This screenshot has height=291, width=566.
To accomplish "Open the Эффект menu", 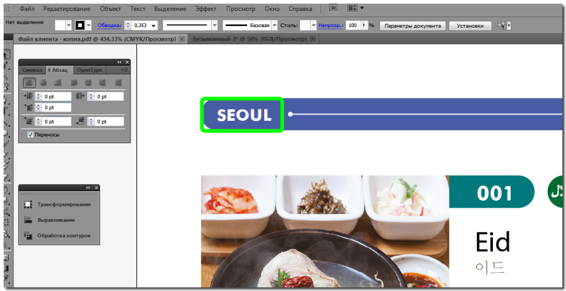I will click(x=206, y=9).
